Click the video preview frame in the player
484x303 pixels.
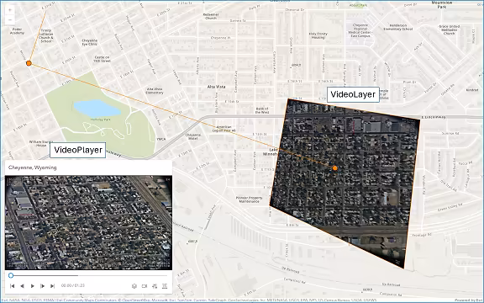[88, 222]
